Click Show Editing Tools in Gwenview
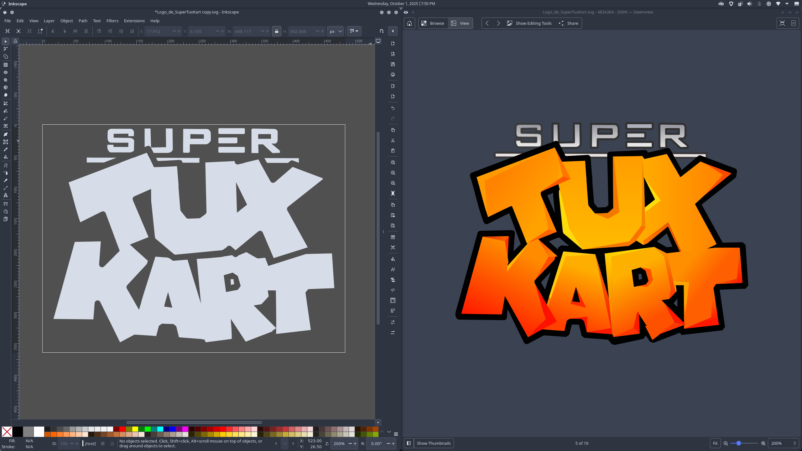 529,23
